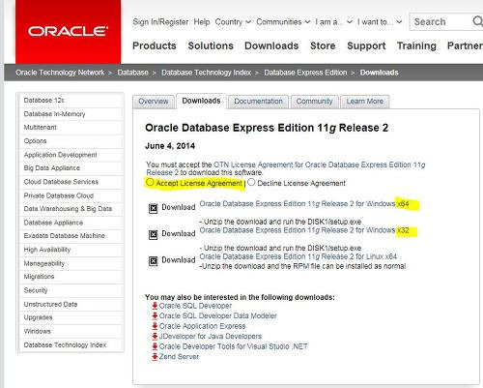This screenshot has width=483, height=388.
Task: Expand the Communities dropdown
Action: (x=283, y=22)
